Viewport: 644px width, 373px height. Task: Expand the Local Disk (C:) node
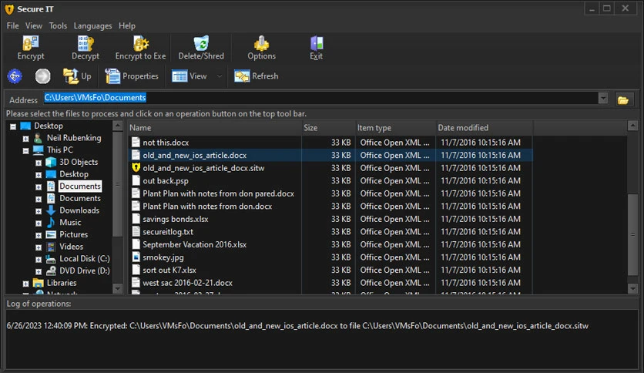pos(39,260)
